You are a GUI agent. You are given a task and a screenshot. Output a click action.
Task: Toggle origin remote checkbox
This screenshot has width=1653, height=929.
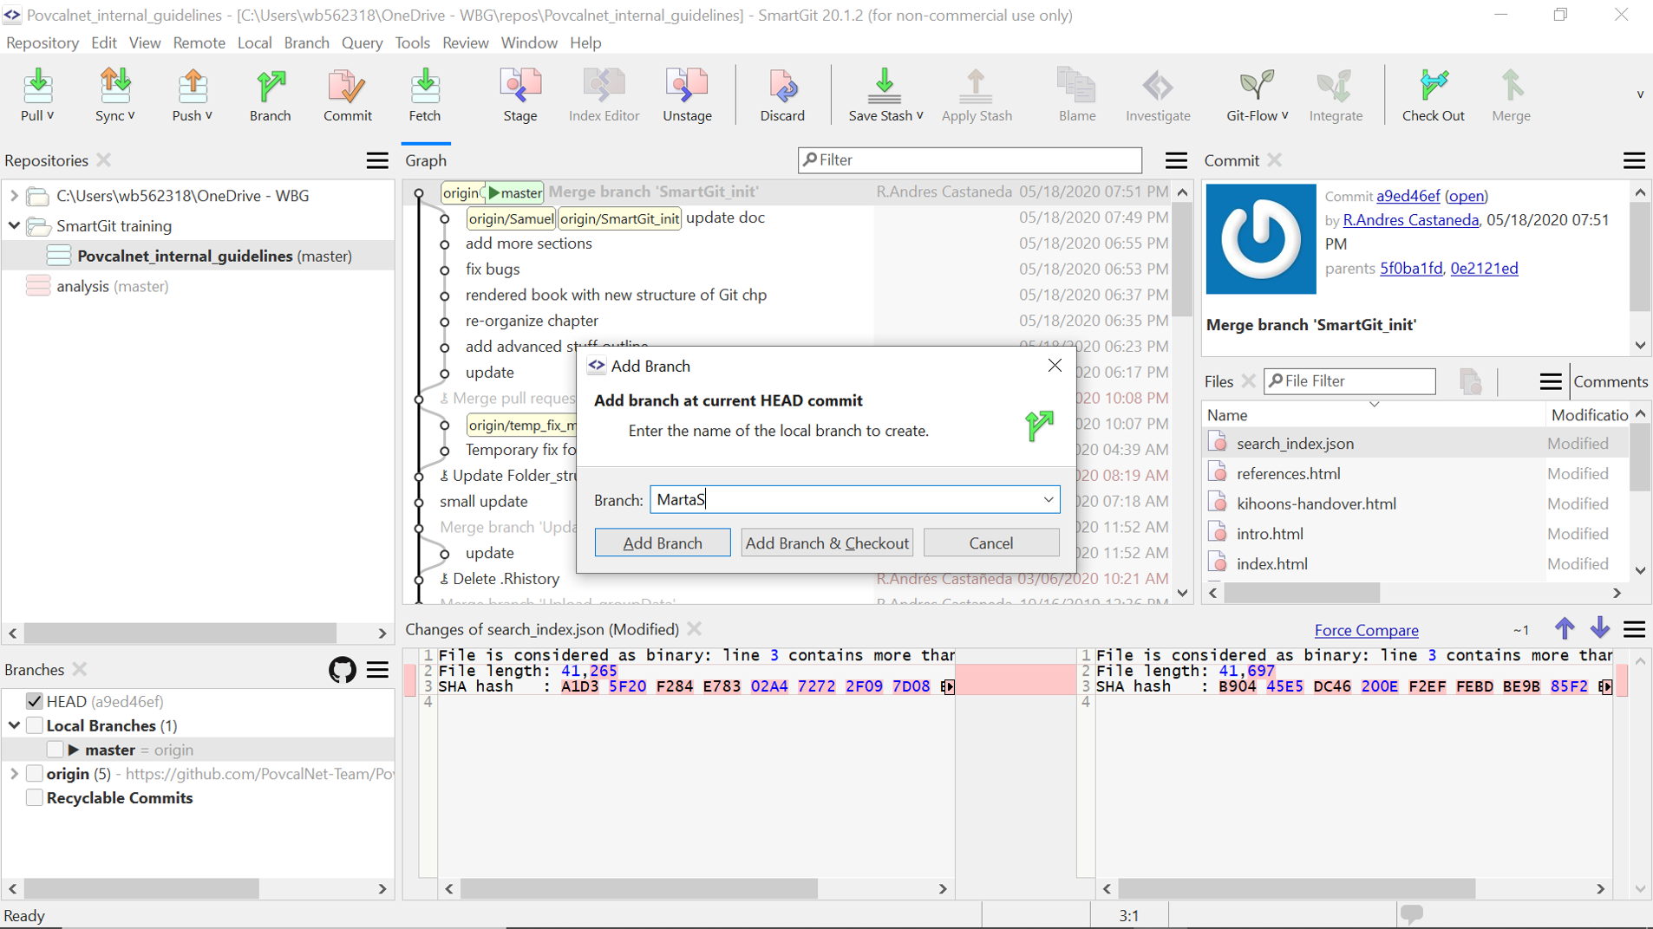click(34, 774)
